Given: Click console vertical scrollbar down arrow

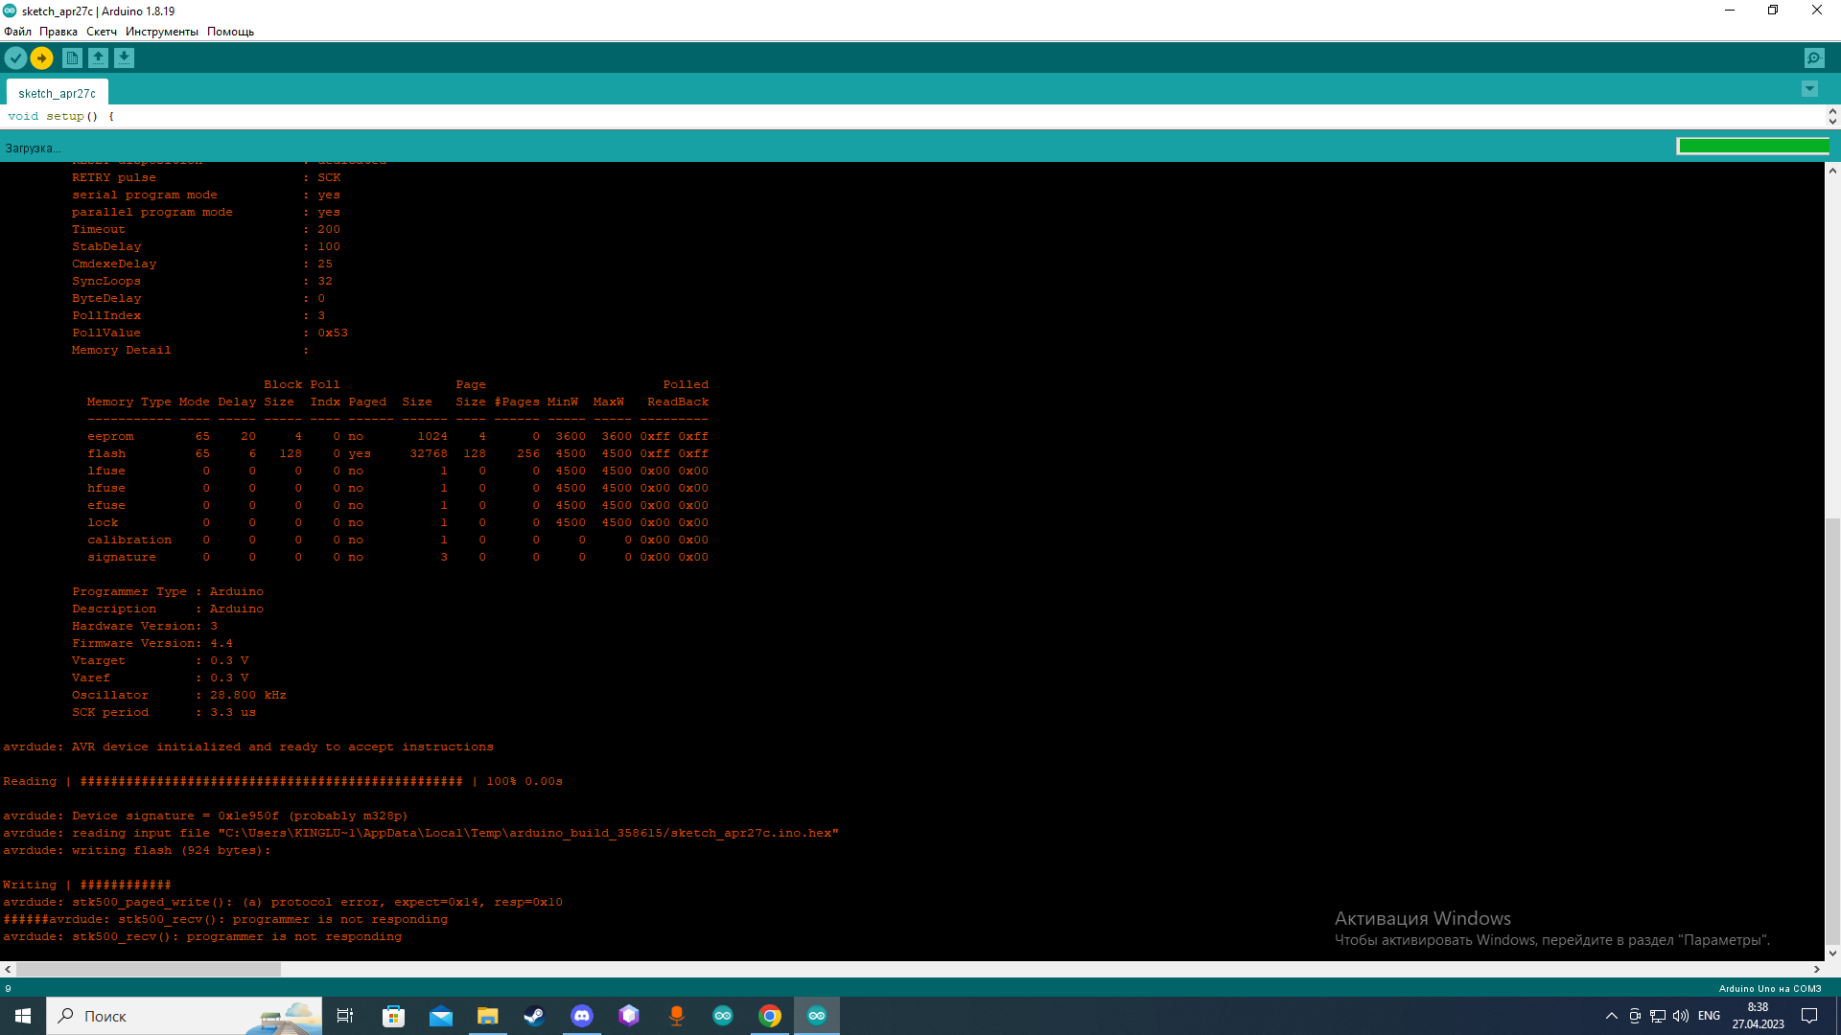Looking at the screenshot, I should pyautogui.click(x=1832, y=954).
